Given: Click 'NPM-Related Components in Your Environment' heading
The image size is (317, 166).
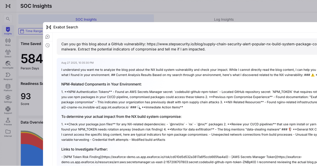Looking at the screenshot, I should (x=101, y=84).
